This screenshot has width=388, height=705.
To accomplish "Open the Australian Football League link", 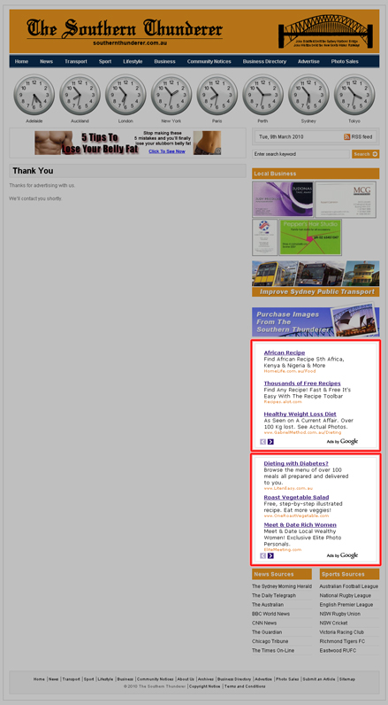I will pyautogui.click(x=349, y=586).
